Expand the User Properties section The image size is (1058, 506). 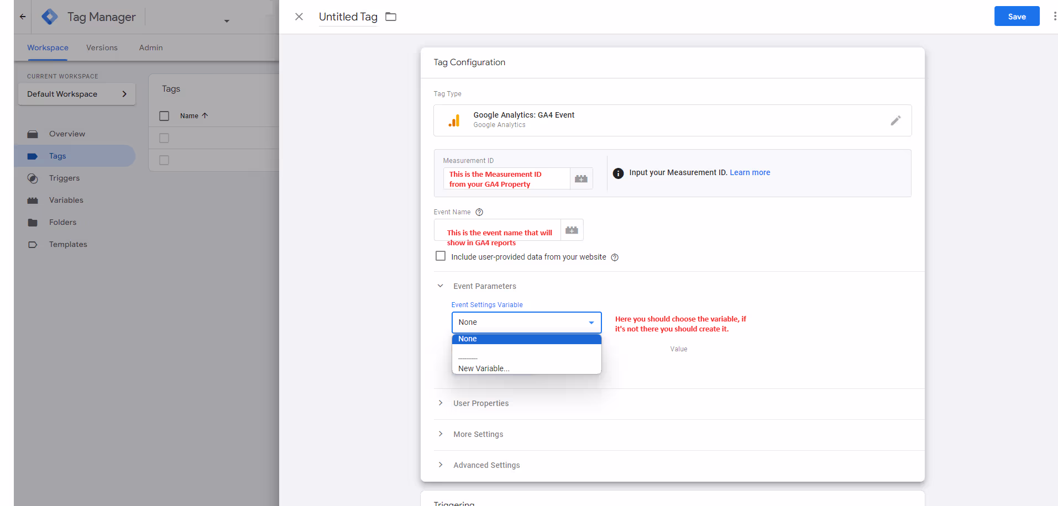tap(441, 403)
